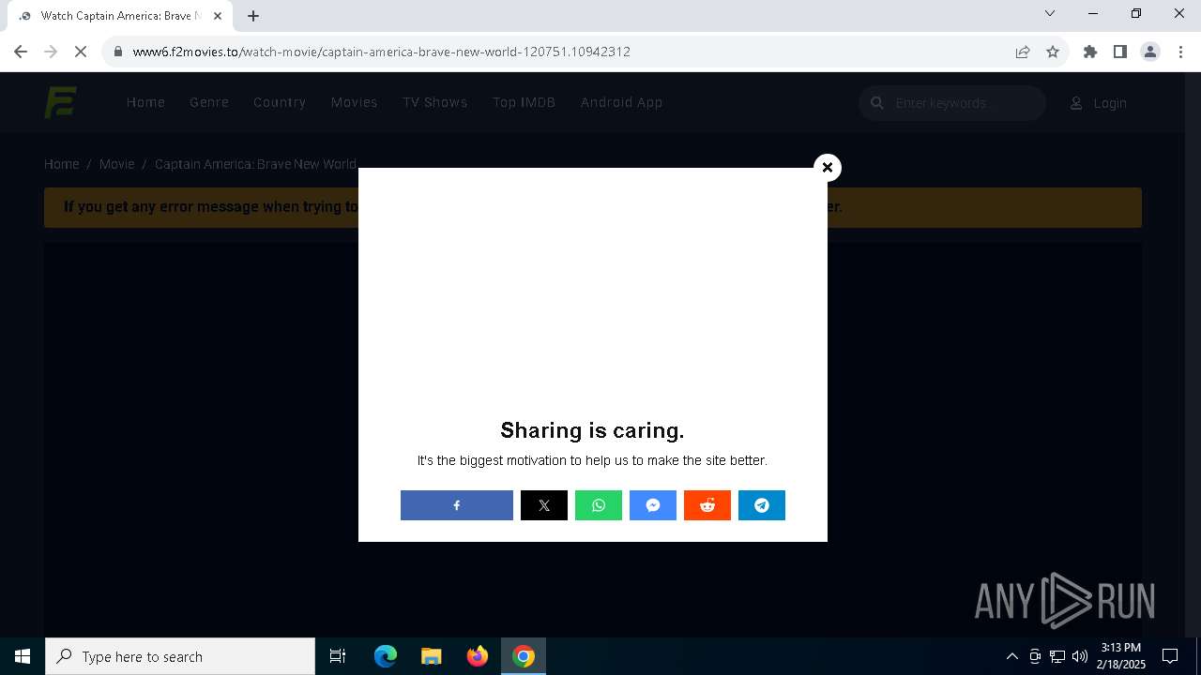
Task: Open Task View
Action: (338, 656)
